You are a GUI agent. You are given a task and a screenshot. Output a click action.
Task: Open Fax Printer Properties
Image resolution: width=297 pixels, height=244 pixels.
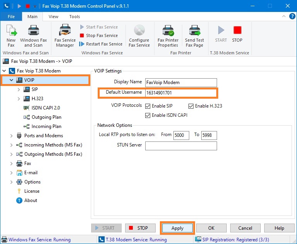[168, 36]
